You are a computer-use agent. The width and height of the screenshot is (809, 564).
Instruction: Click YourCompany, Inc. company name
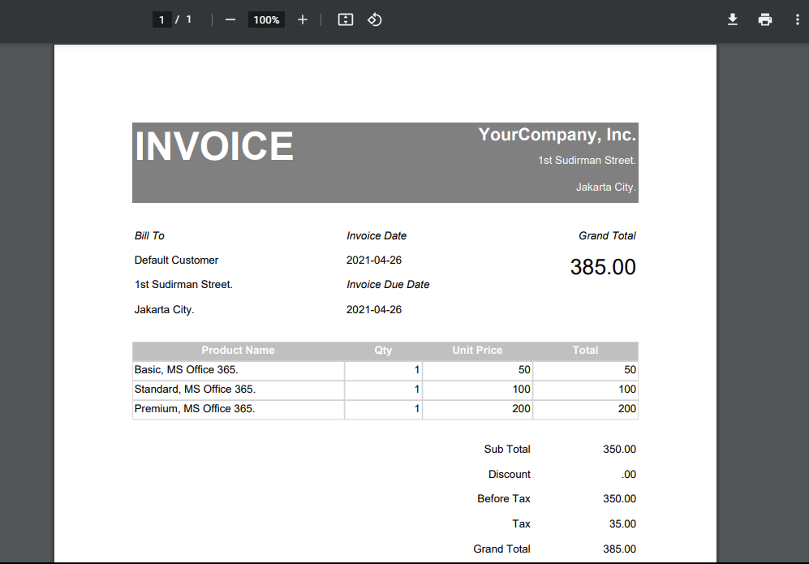557,134
